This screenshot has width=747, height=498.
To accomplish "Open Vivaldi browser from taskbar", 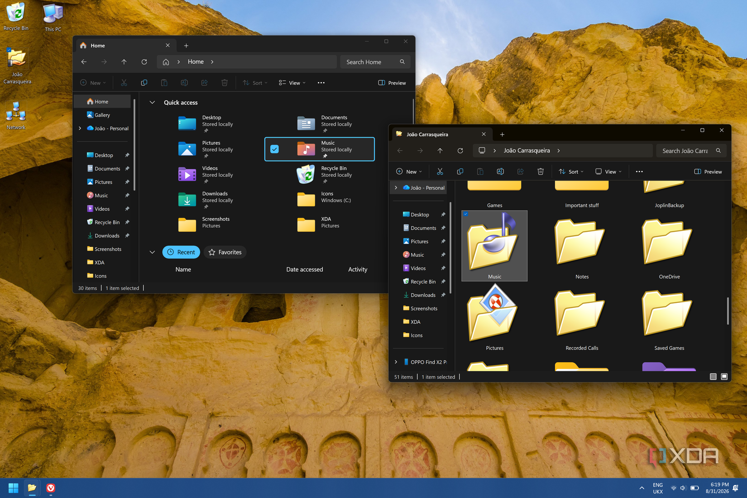I will coord(51,488).
